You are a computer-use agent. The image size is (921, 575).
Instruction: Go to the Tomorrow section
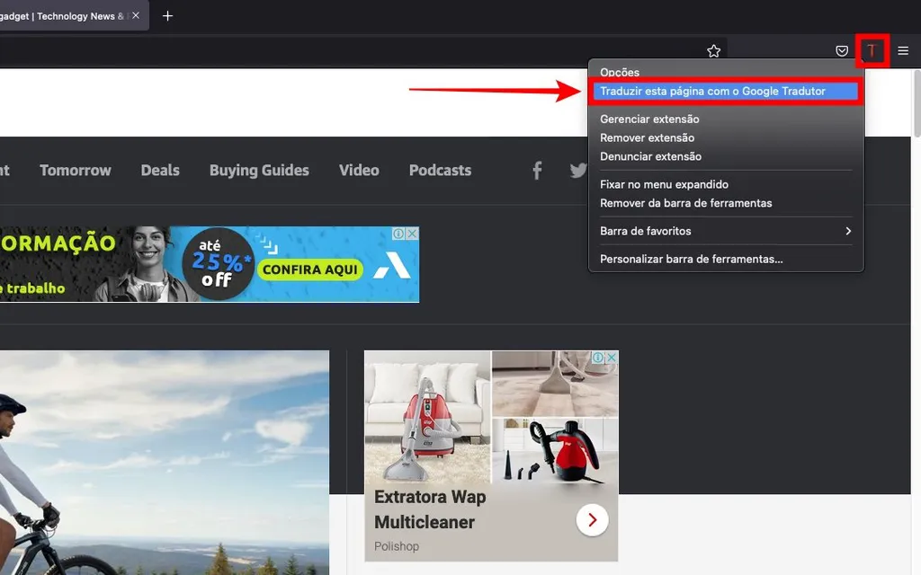[76, 170]
